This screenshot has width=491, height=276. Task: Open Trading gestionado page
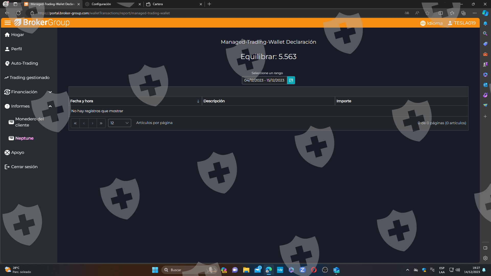click(29, 78)
